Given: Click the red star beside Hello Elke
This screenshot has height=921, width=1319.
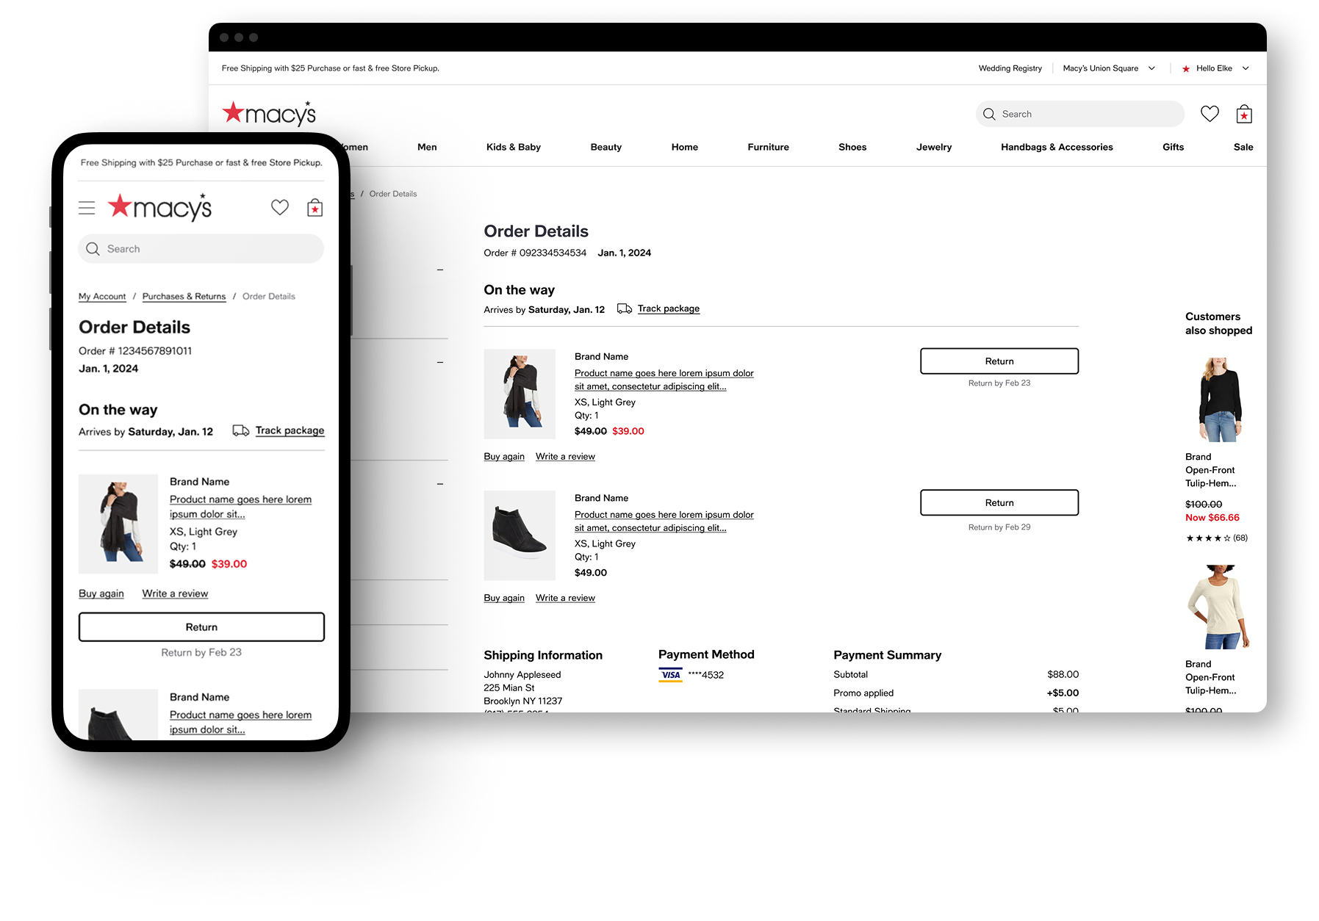Looking at the screenshot, I should (1186, 68).
